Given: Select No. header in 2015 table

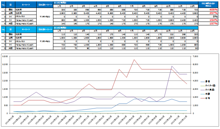Looking at the screenshot, I should (3, 5).
